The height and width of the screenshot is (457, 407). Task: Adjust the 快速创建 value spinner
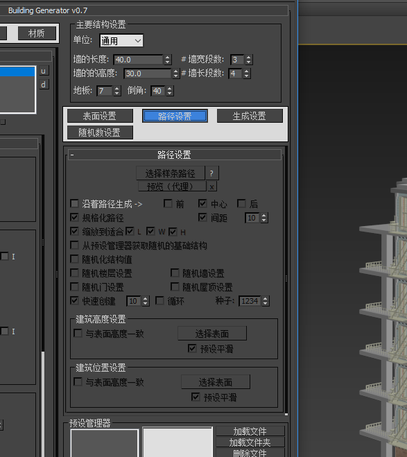click(146, 301)
